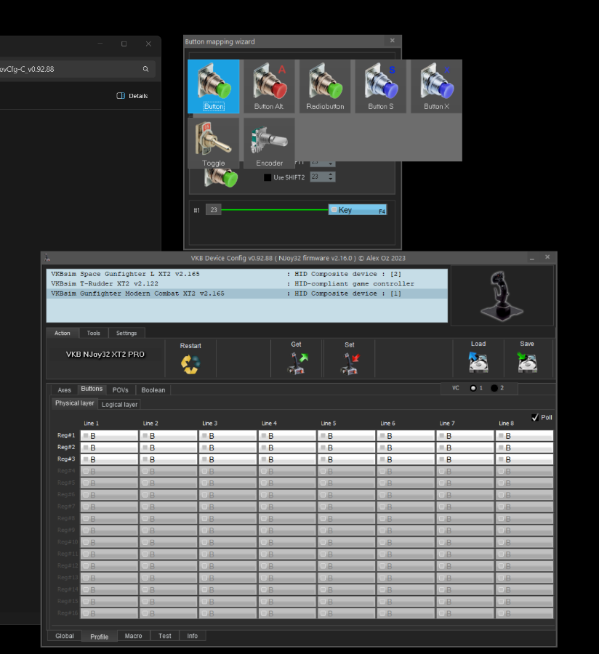This screenshot has width=599, height=654.
Task: Click the Get settings from device icon
Action: click(297, 363)
